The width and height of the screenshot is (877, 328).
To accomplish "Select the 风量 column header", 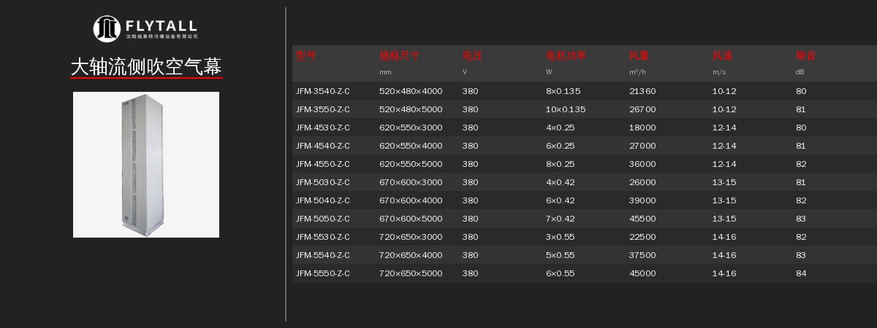I will (x=639, y=55).
